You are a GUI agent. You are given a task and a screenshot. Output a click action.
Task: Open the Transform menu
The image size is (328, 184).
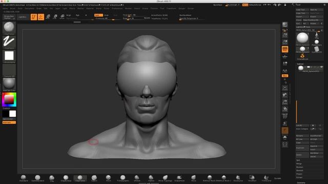tap(171, 9)
